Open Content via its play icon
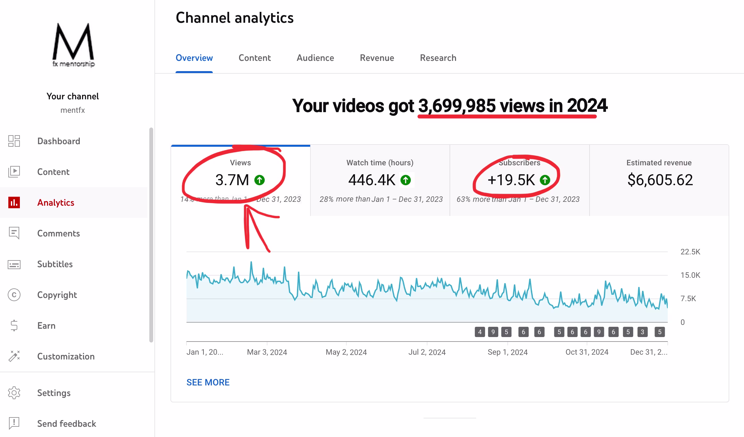 (14, 172)
